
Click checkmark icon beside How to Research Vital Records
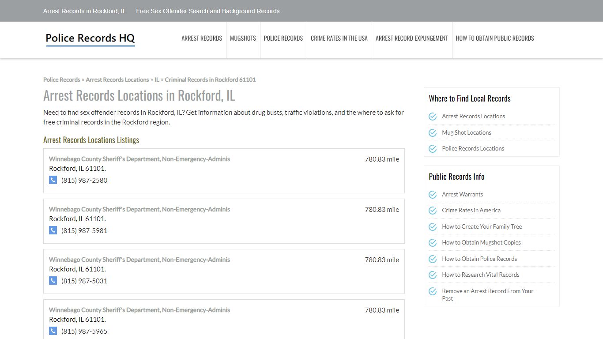pyautogui.click(x=433, y=275)
